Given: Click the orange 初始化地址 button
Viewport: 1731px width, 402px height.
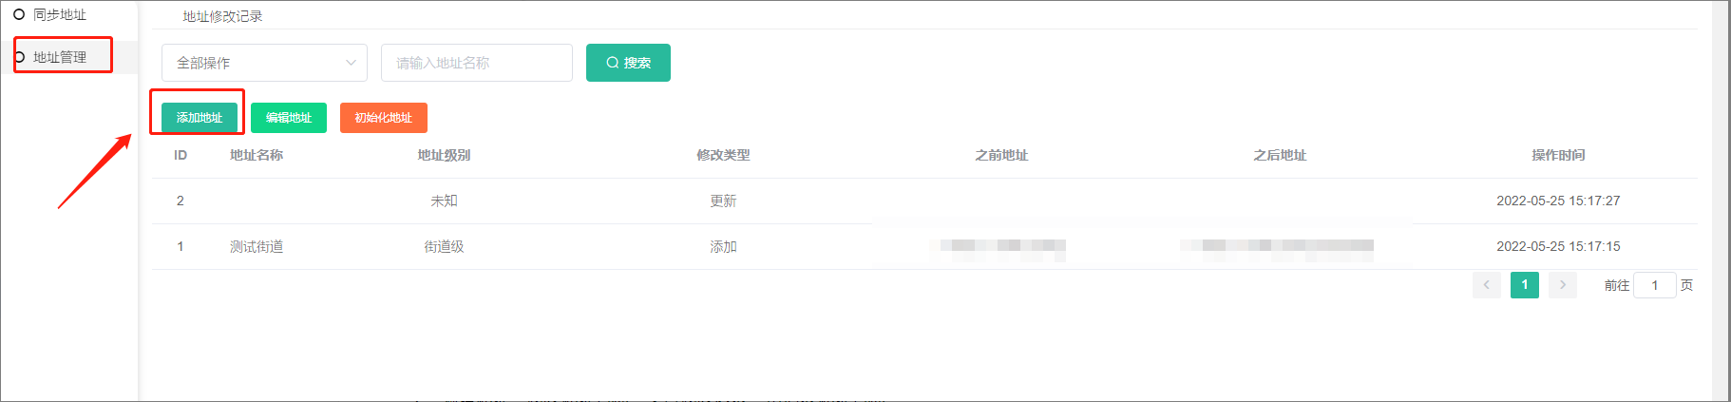Looking at the screenshot, I should [x=384, y=118].
